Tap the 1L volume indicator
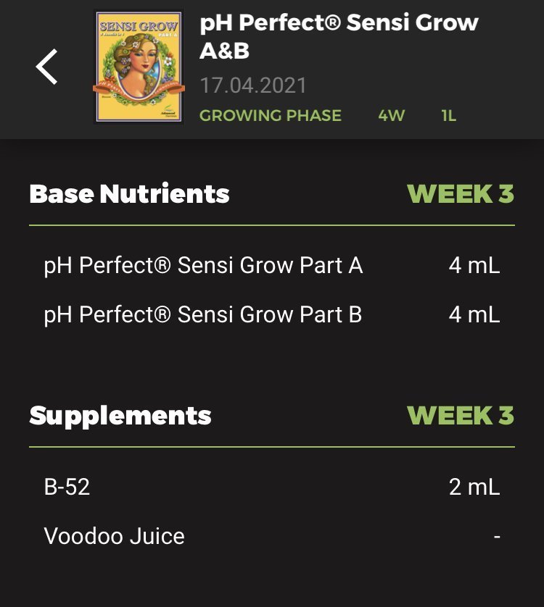This screenshot has height=607, width=544. pos(448,115)
